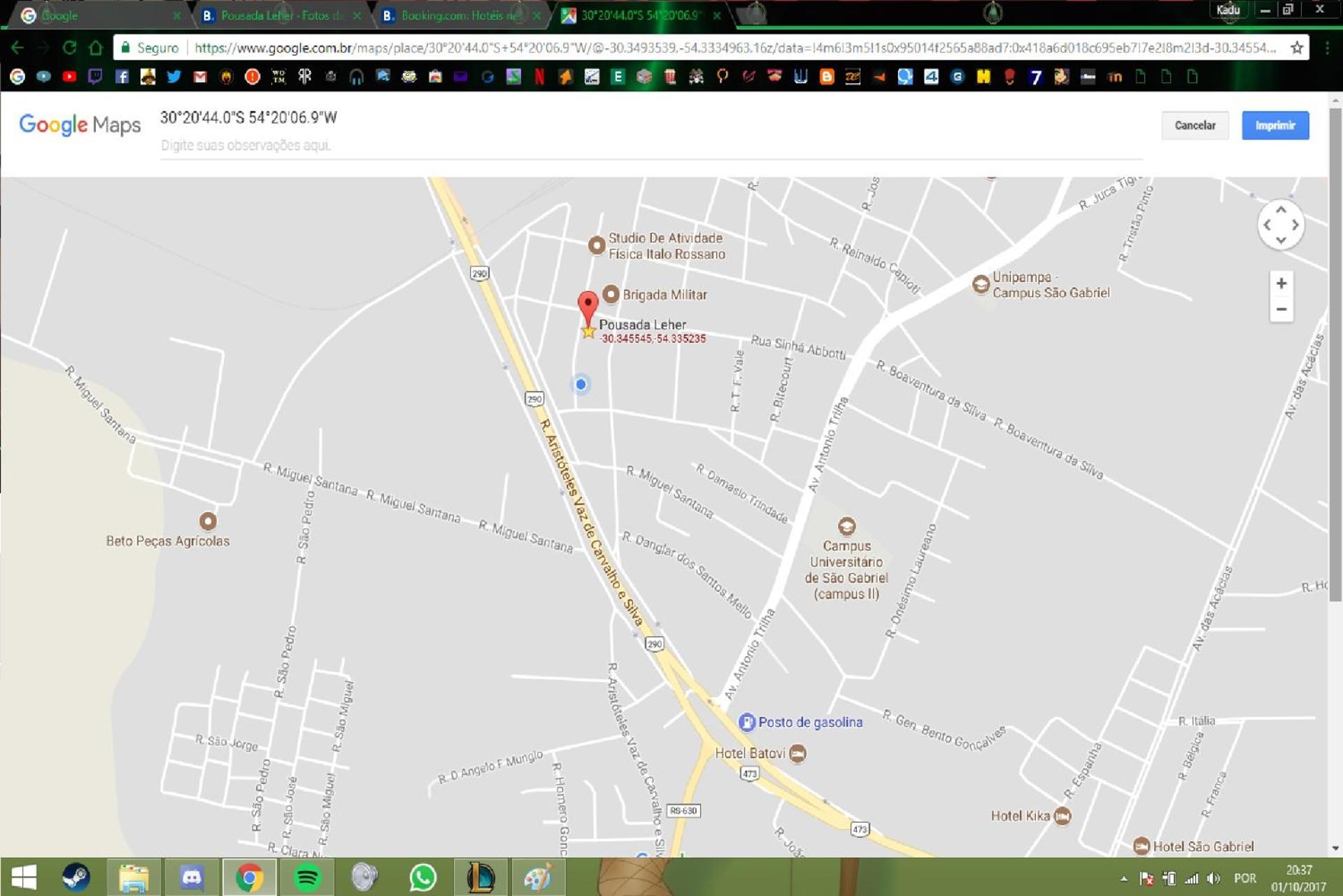
Task: Open the Blogger bookmark icon
Action: pyautogui.click(x=827, y=77)
